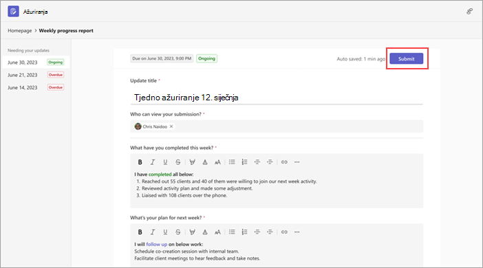Click the 'Auto saved: 1 min ago' text

(x=361, y=59)
